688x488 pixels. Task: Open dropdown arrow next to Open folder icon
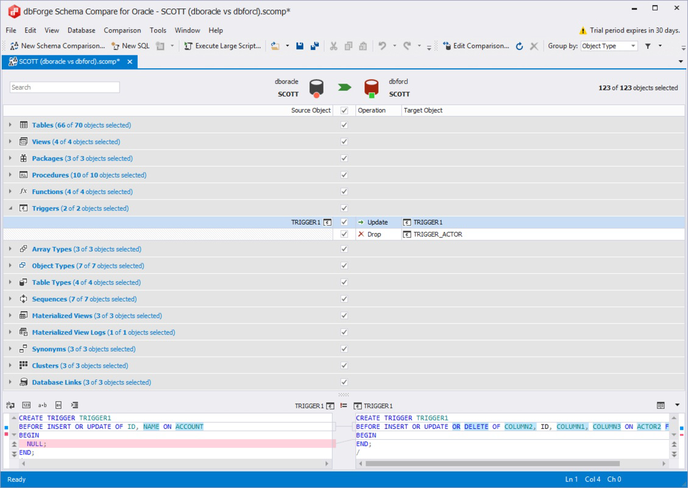pyautogui.click(x=288, y=46)
